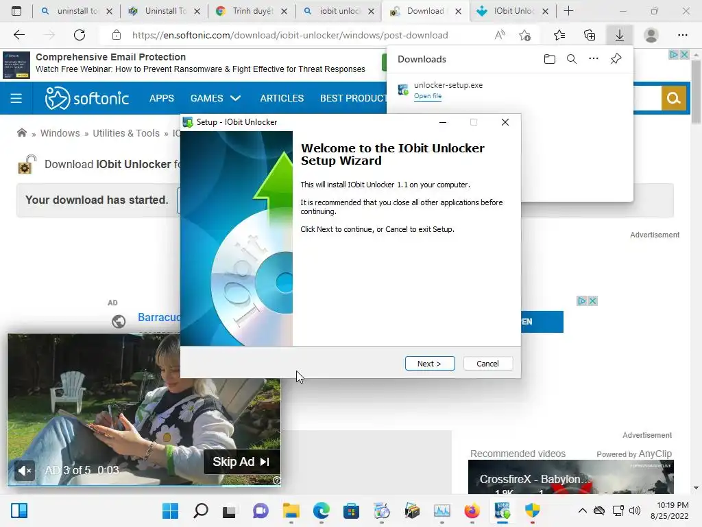Close the "Download" tab
The width and height of the screenshot is (702, 527).
click(458, 12)
